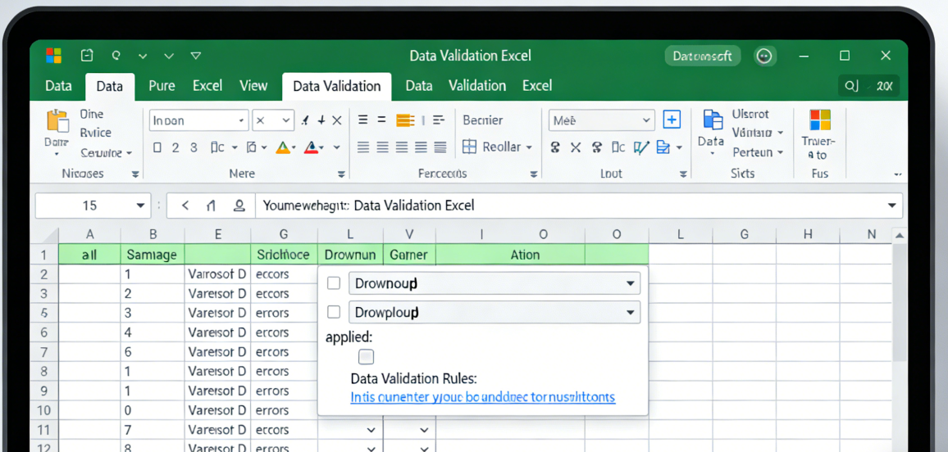The height and width of the screenshot is (452, 948).
Task: Click the Ulsorot button
Action: click(x=750, y=114)
